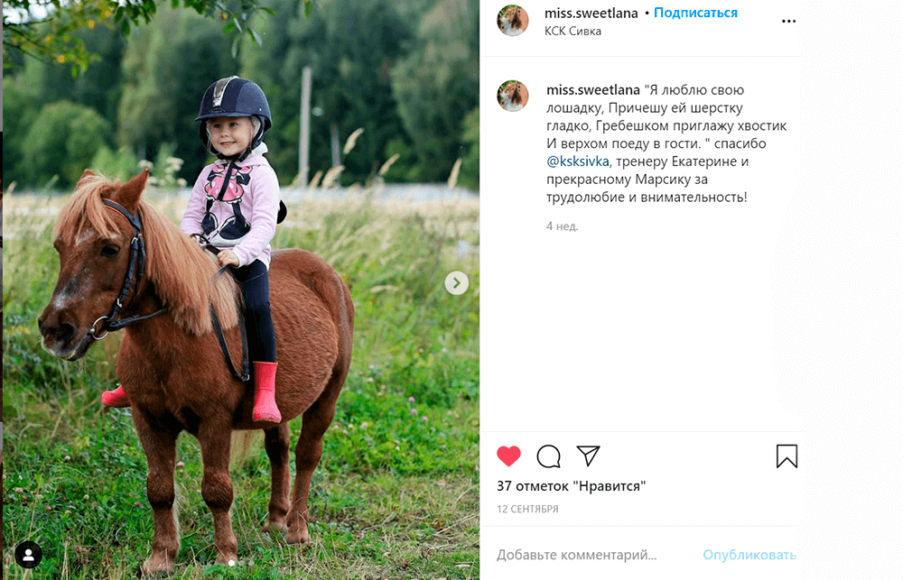Screen dimensions: 903x580
Task: Click the Подписаться follow link
Action: (x=695, y=13)
